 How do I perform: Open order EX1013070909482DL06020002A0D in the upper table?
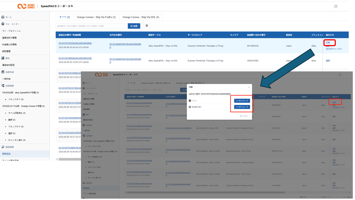pyautogui.click(x=75, y=58)
